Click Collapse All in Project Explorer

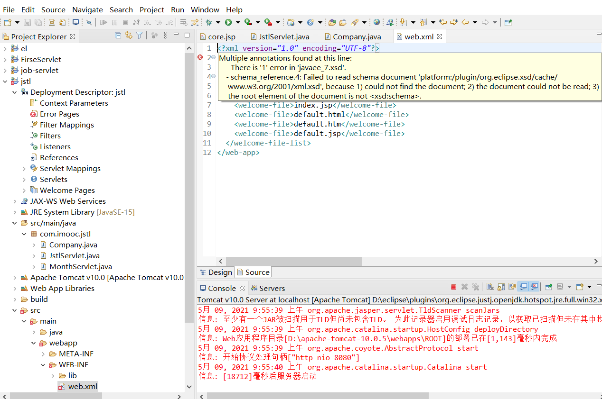[x=118, y=36]
